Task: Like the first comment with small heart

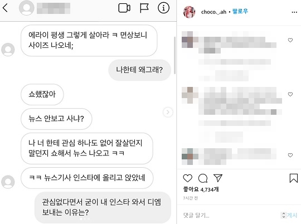Action: [x=290, y=40]
